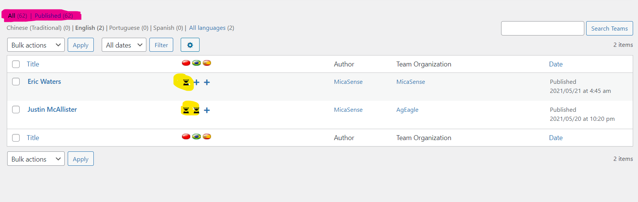Expand the All dates dropdown
638x202 pixels.
click(124, 45)
